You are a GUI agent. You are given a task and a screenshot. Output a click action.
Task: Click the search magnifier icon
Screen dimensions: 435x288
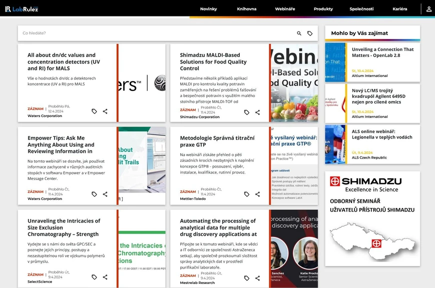(x=299, y=33)
